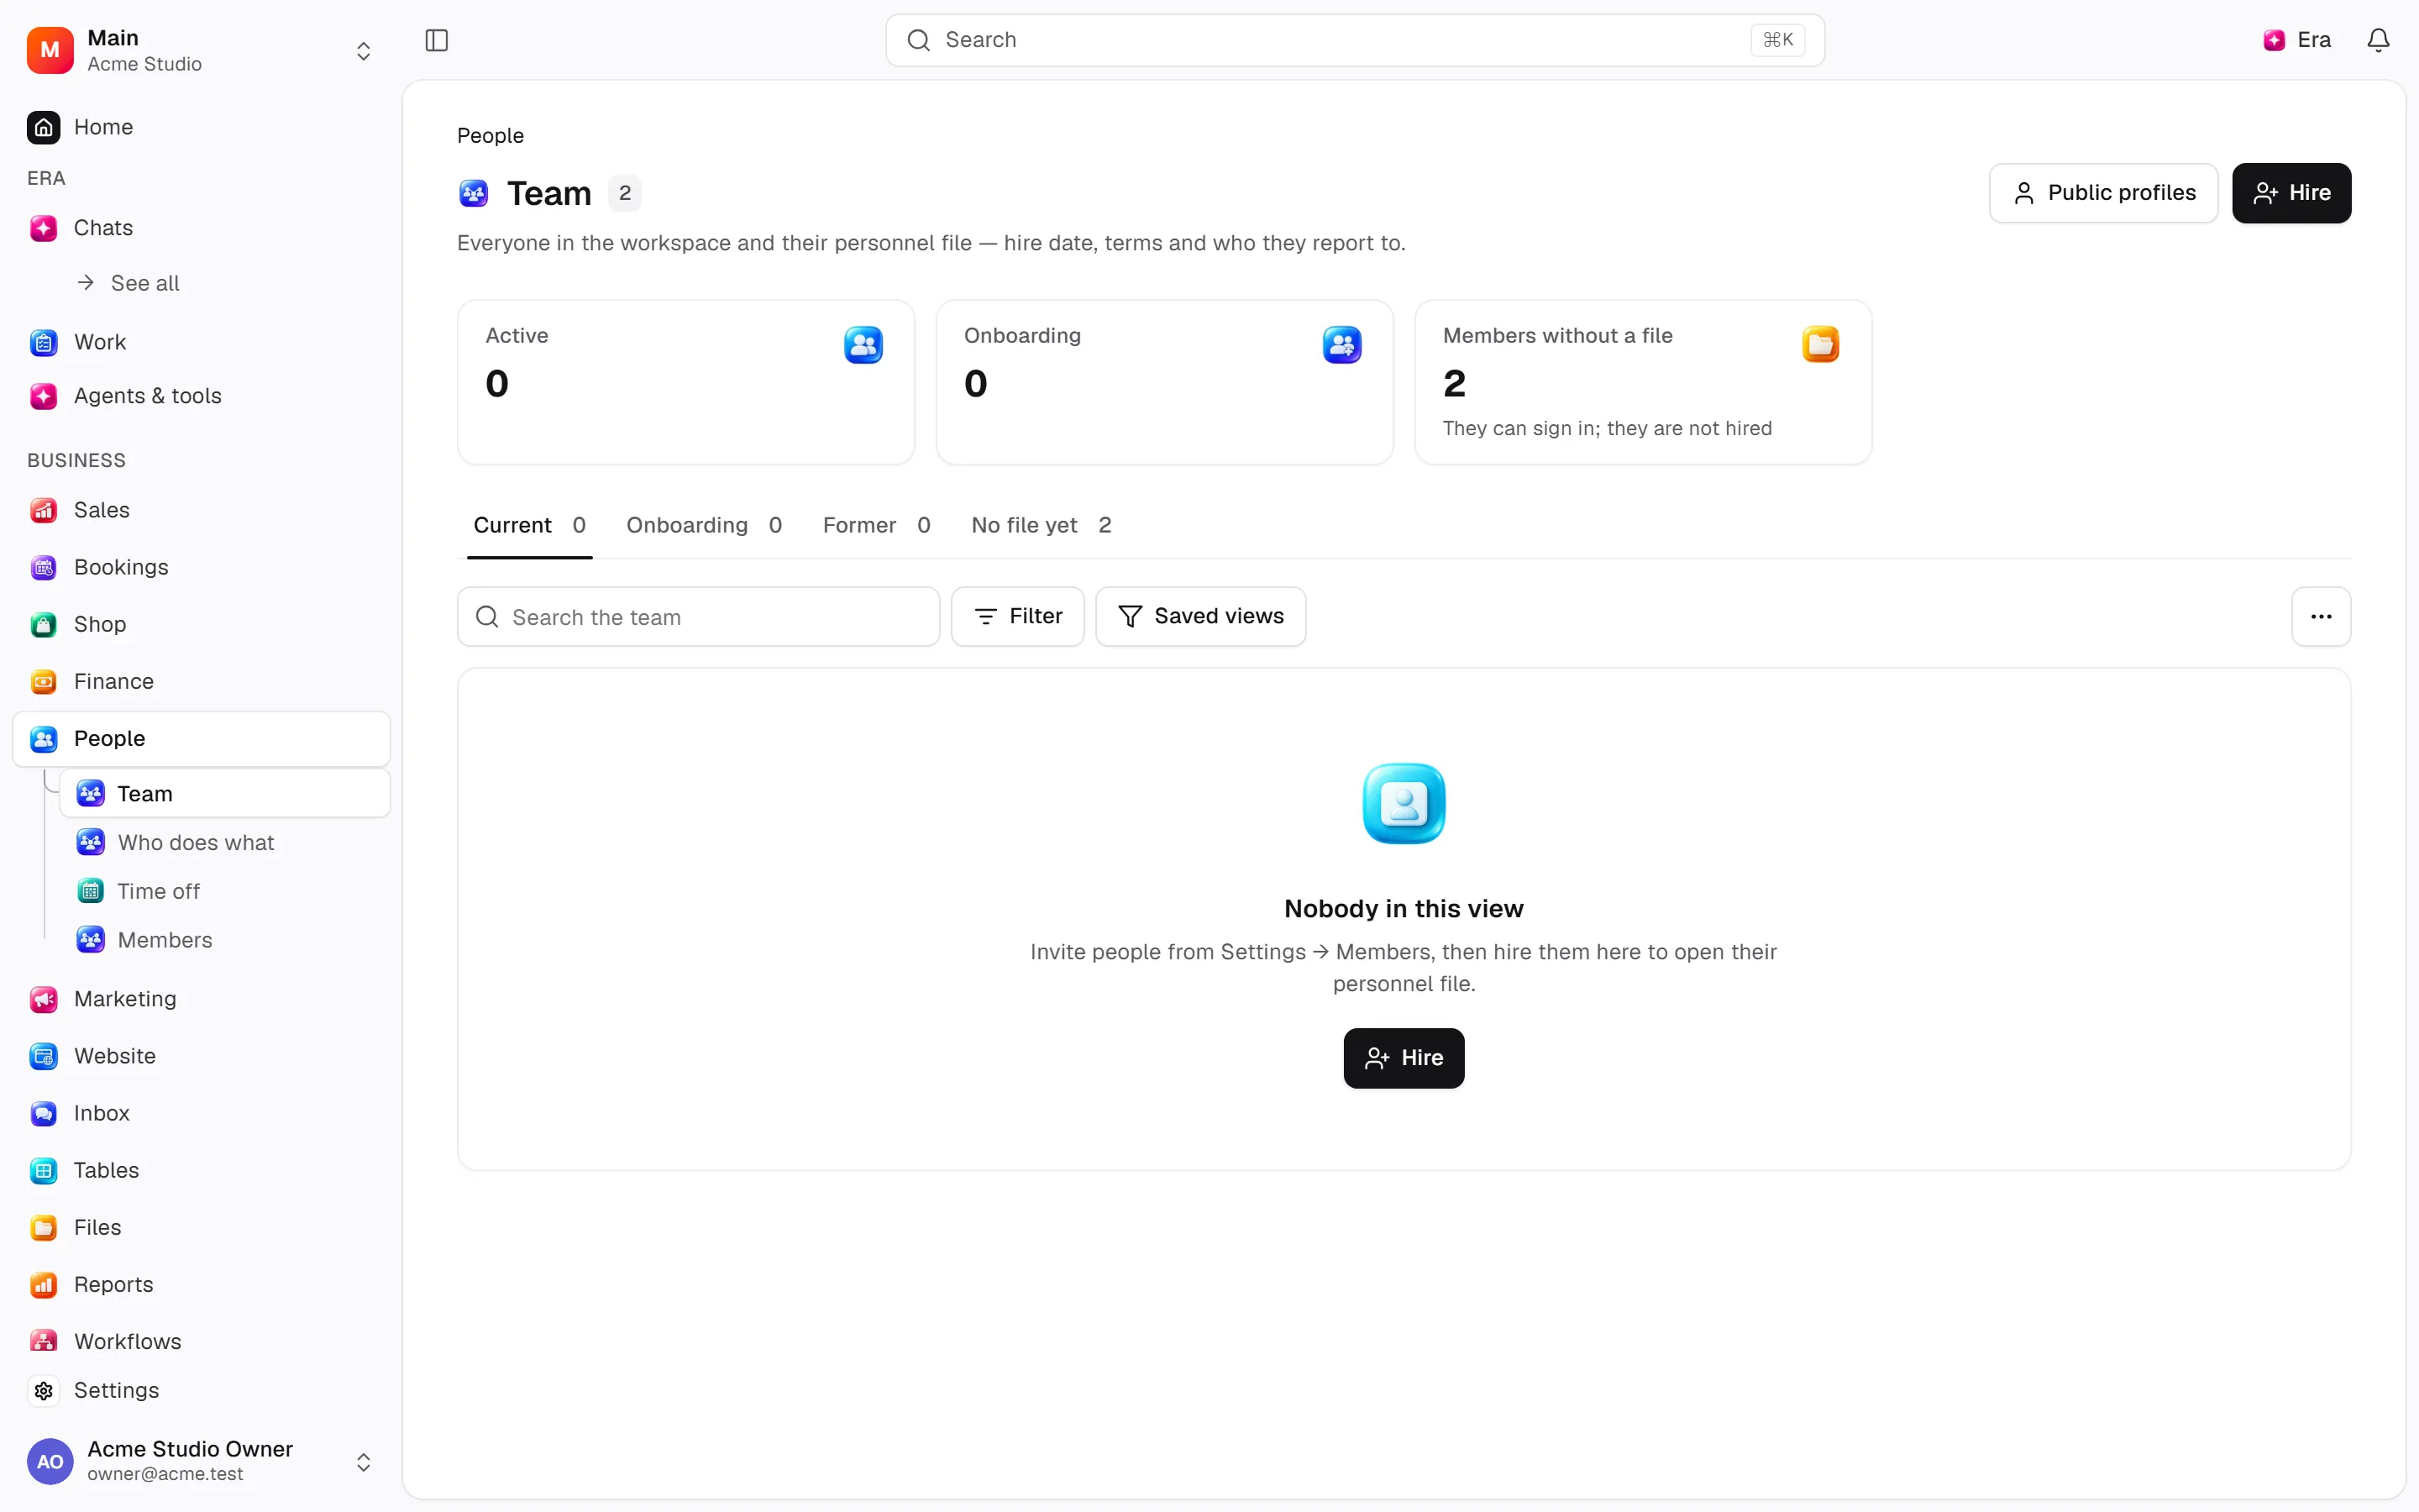Open the Tables module
This screenshot has height=1512, width=2419.
pos(201,1170)
